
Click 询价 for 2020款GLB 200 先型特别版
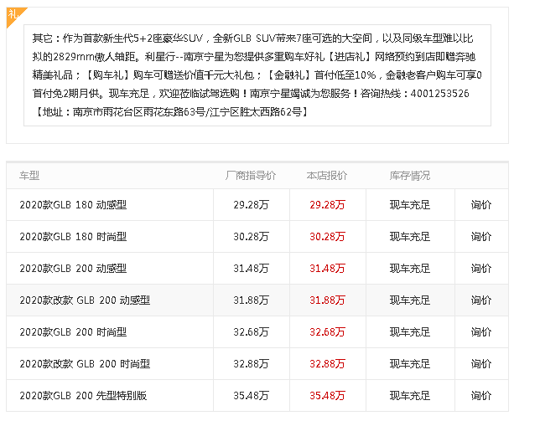click(x=481, y=396)
